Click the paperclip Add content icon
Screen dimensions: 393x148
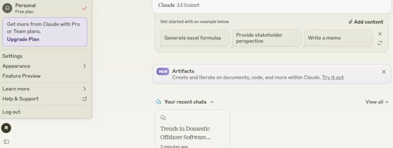click(351, 22)
